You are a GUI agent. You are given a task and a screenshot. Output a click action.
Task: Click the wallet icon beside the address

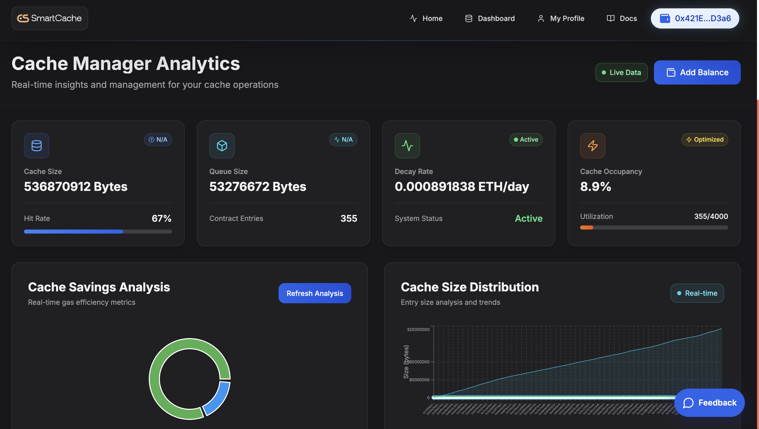[665, 18]
